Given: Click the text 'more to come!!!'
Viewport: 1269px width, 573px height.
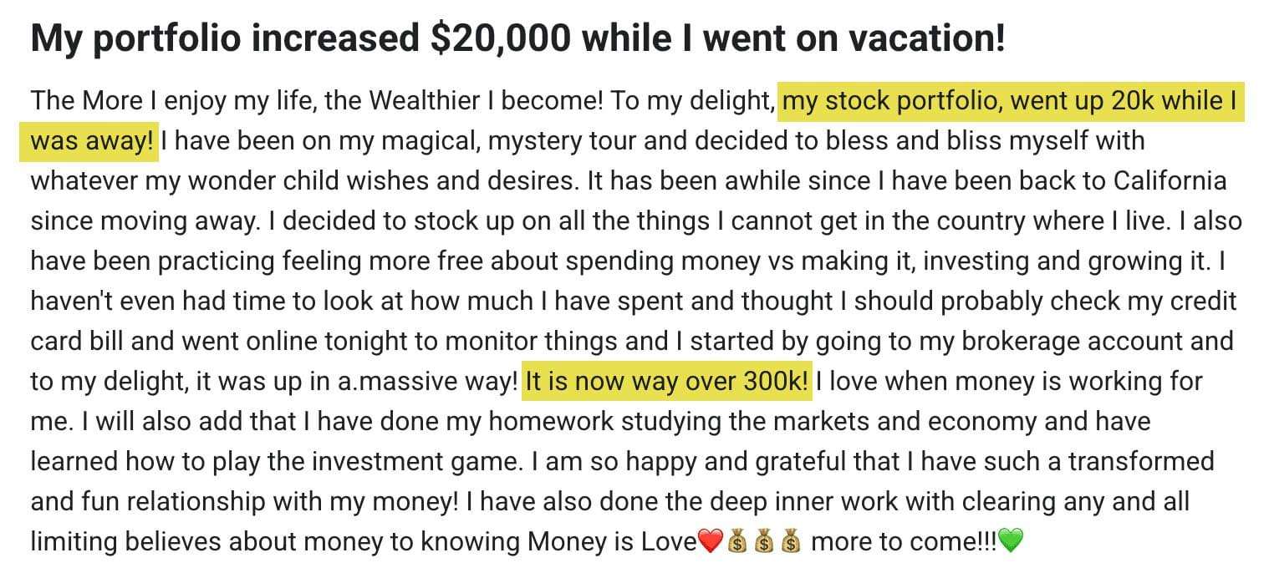Looking at the screenshot, I should (x=905, y=543).
